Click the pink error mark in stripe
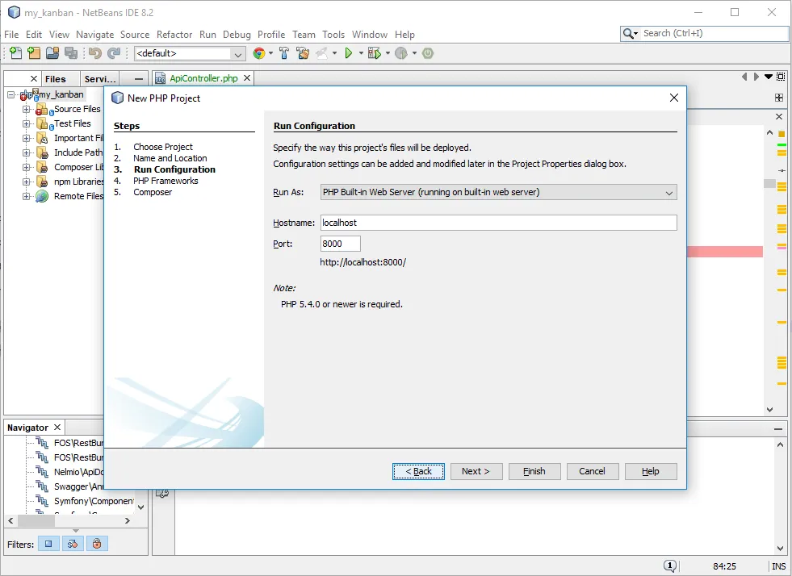 click(782, 247)
